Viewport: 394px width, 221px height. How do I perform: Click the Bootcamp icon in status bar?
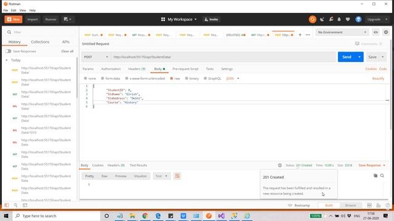coord(290,205)
